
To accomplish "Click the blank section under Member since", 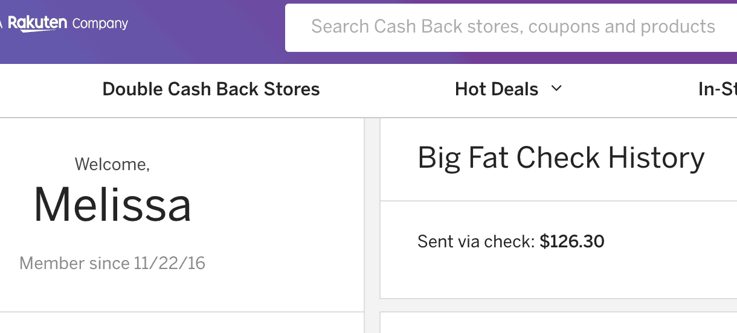I will tap(181, 323).
